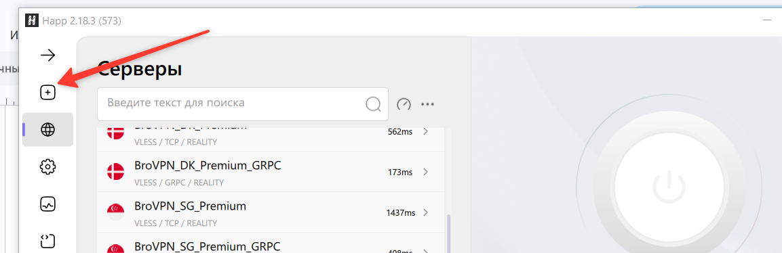Expand details chevron for BroVPN_SG_Premium
The height and width of the screenshot is (253, 782).
425,212
